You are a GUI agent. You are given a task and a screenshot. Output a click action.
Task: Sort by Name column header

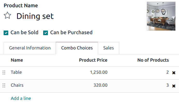coord(17,60)
